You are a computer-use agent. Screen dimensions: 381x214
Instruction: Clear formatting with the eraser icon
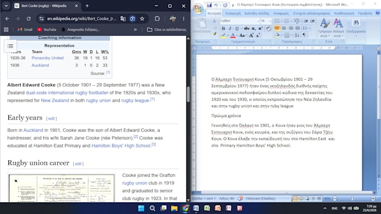pos(268,29)
